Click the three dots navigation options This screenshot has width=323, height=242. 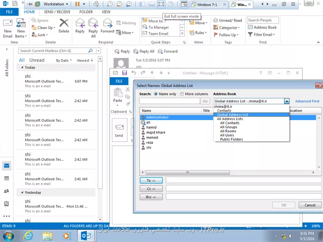(x=7, y=216)
